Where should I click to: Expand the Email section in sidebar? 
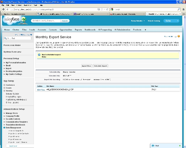[4, 66]
